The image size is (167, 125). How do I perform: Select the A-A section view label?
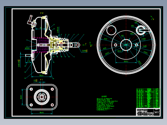point(42,13)
